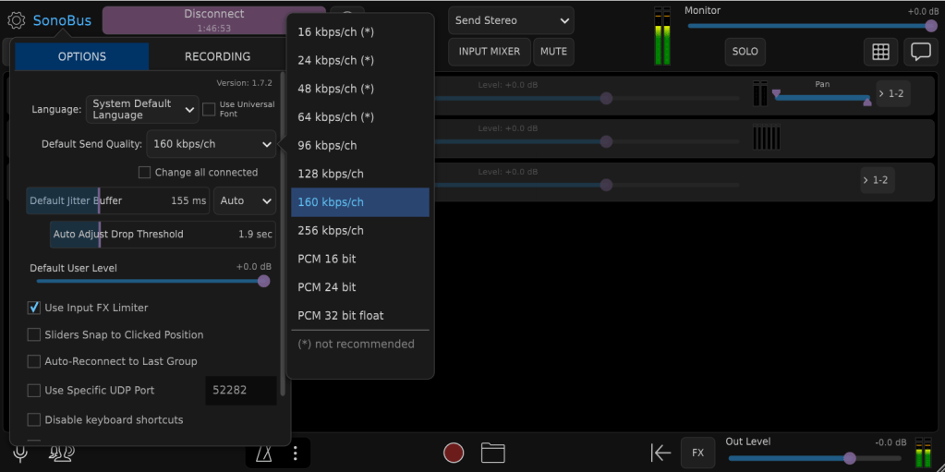Expand the Language dropdown
The width and height of the screenshot is (945, 472).
coord(143,110)
